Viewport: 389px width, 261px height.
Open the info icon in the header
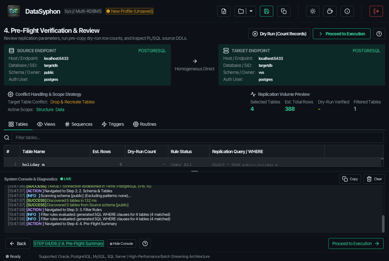(347, 11)
